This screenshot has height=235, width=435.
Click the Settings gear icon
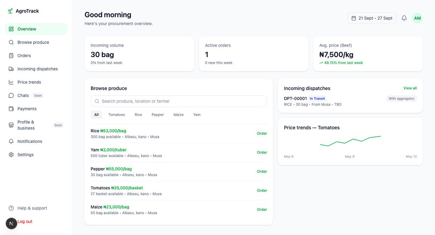tap(11, 155)
